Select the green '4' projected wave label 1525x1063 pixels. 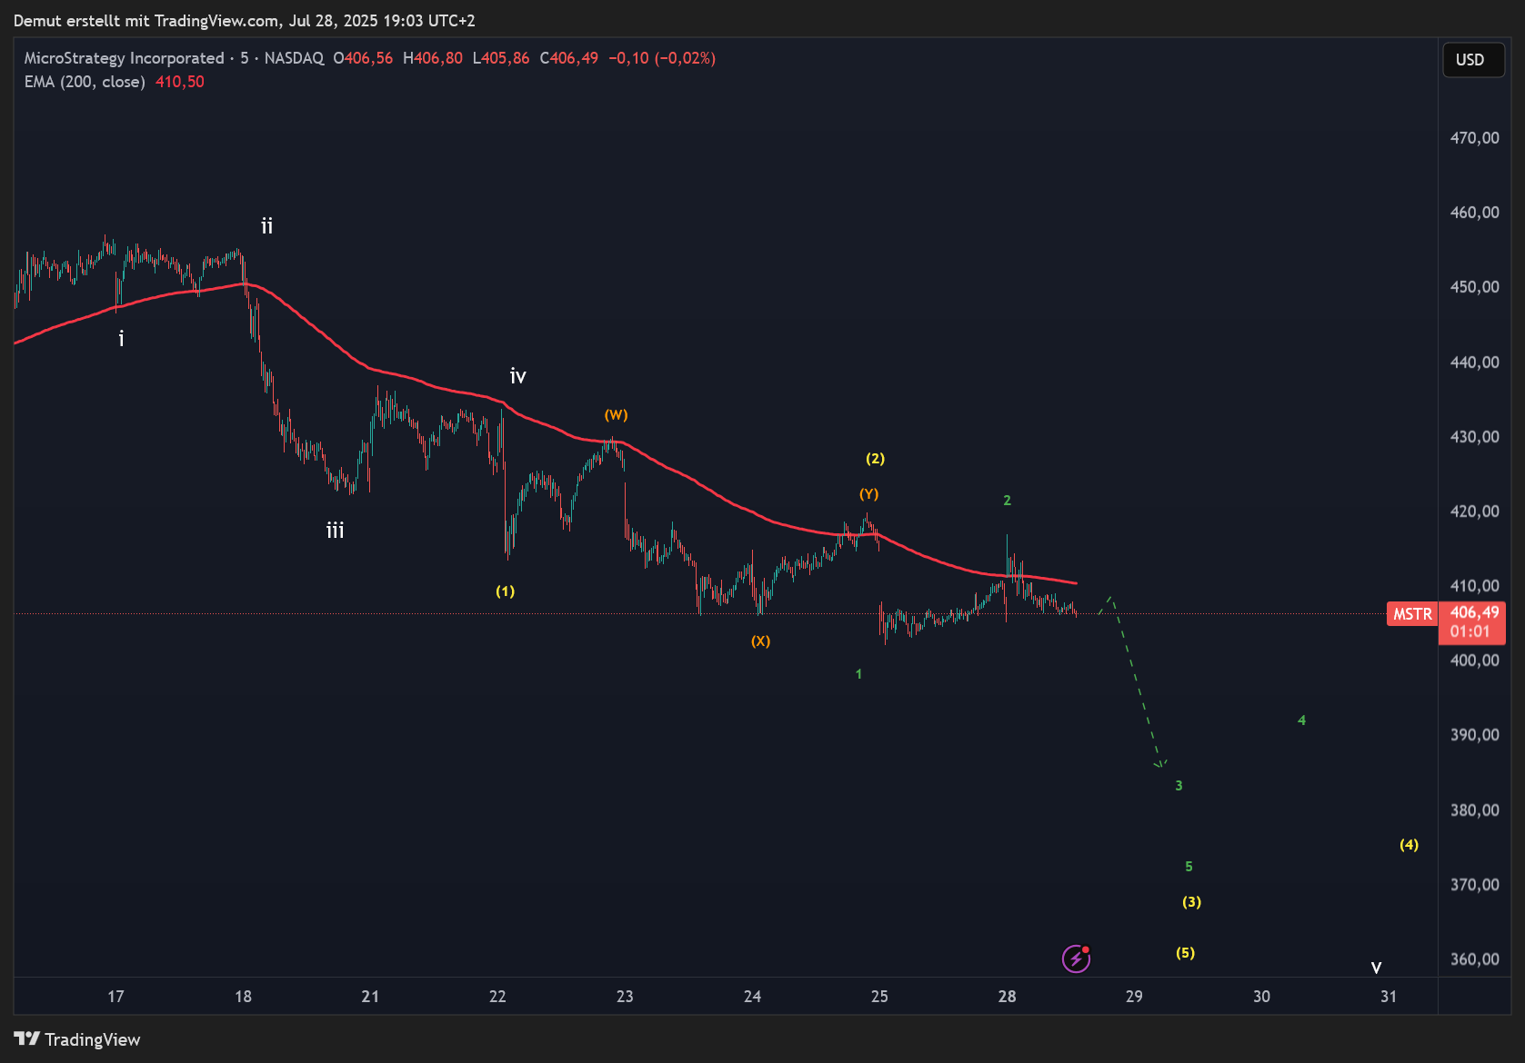1301,720
